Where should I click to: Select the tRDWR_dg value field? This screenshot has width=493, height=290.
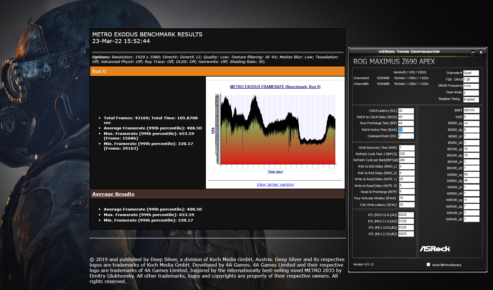pyautogui.click(x=471, y=155)
